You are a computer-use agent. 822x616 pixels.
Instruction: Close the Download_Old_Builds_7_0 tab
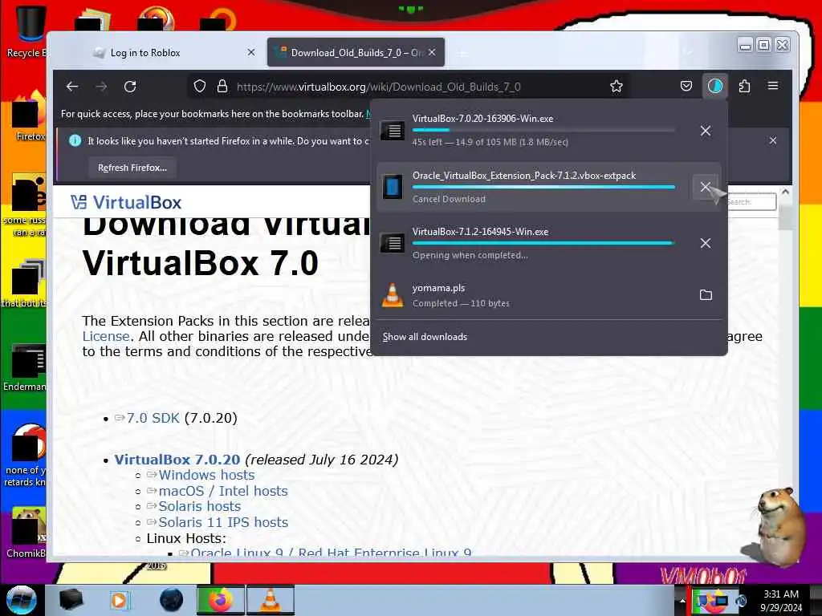pyautogui.click(x=432, y=52)
